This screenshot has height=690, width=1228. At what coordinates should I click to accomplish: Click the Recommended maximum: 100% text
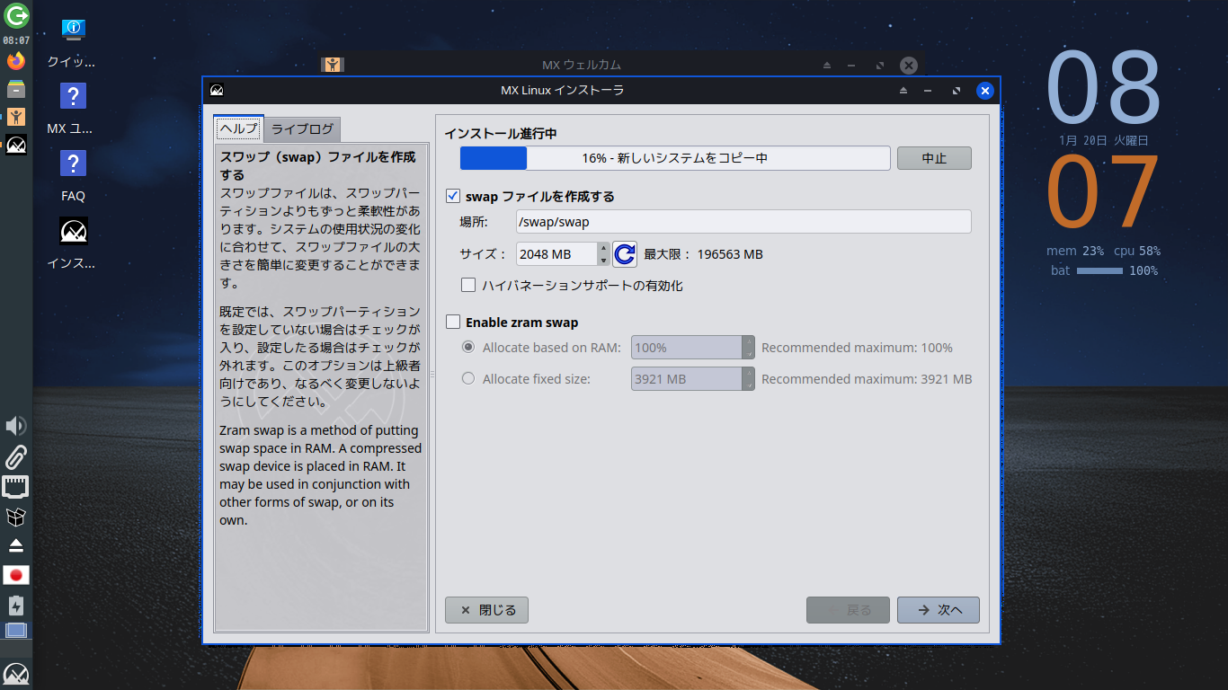click(857, 348)
